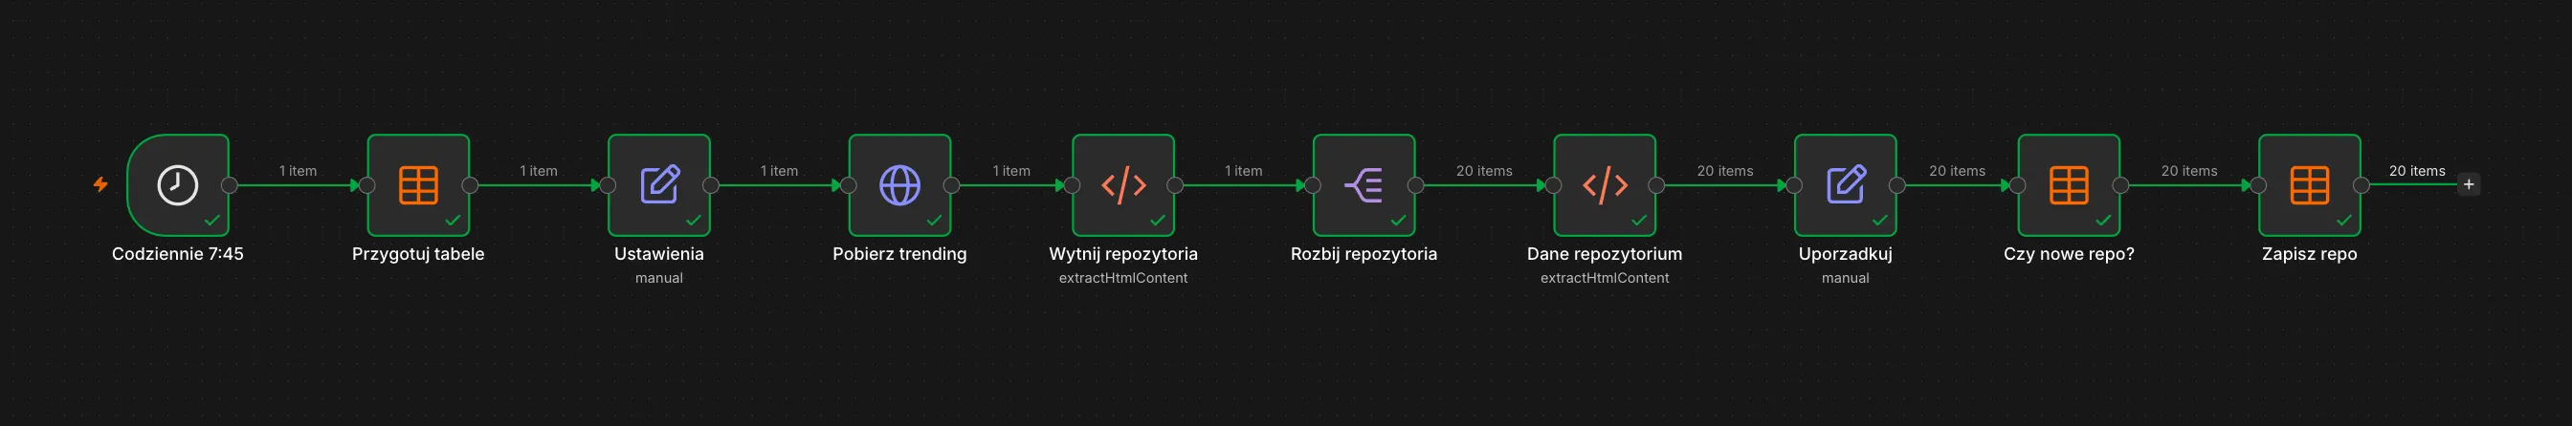The height and width of the screenshot is (426, 2572).
Task: Click the Rozbij repozytoria label
Action: tap(1364, 253)
